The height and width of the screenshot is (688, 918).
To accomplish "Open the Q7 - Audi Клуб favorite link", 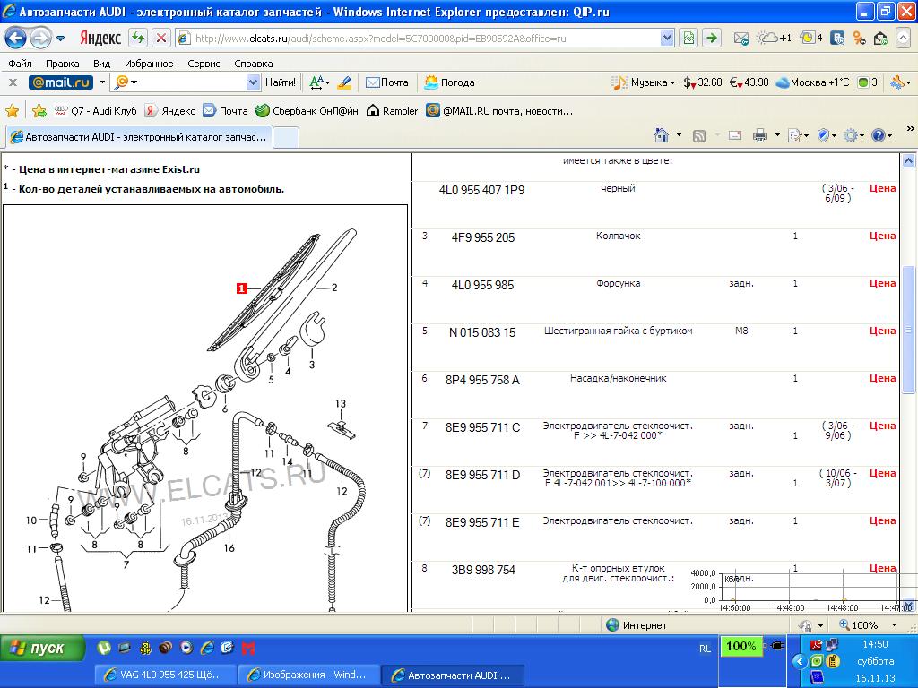I will (x=95, y=110).
